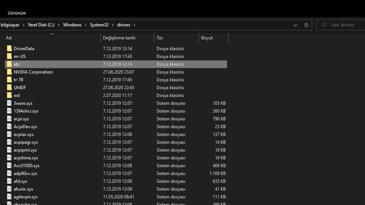Open the Görünüm menu
The width and height of the screenshot is (365, 205).
17,13
